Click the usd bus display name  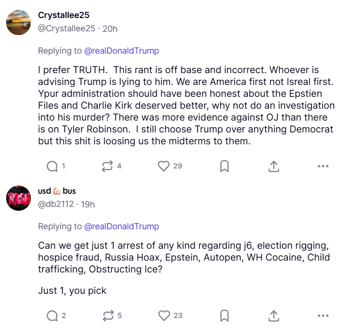click(x=57, y=191)
